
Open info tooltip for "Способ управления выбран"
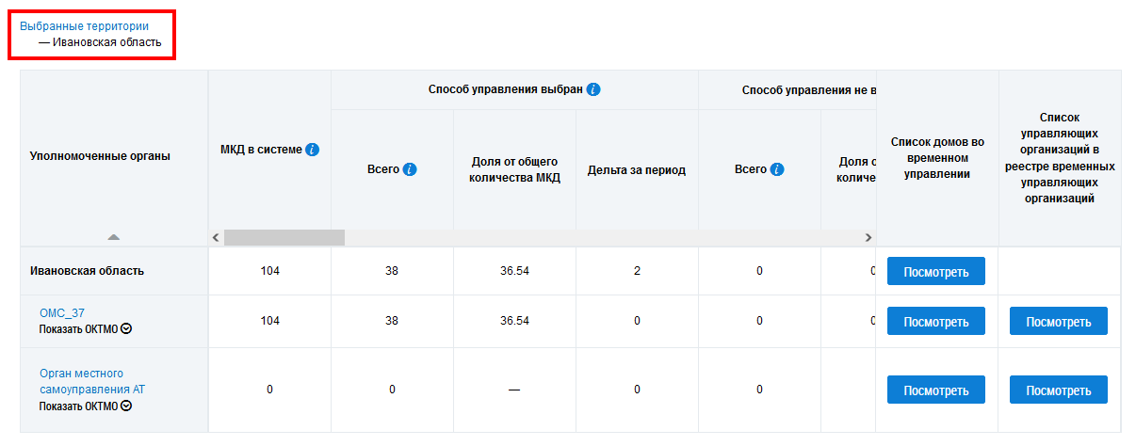click(593, 89)
